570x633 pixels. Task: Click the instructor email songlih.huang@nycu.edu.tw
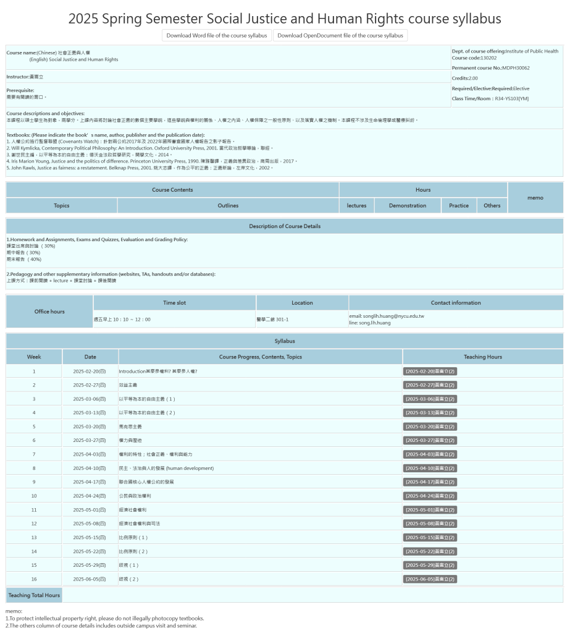coord(386,316)
